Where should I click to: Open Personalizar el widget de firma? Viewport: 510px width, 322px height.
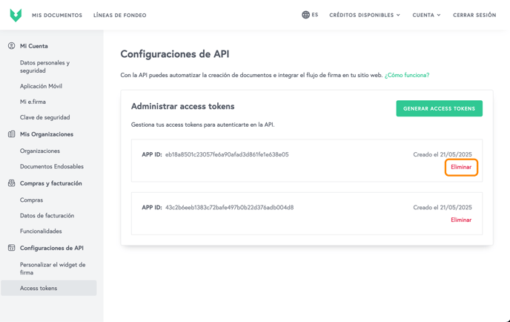click(53, 269)
